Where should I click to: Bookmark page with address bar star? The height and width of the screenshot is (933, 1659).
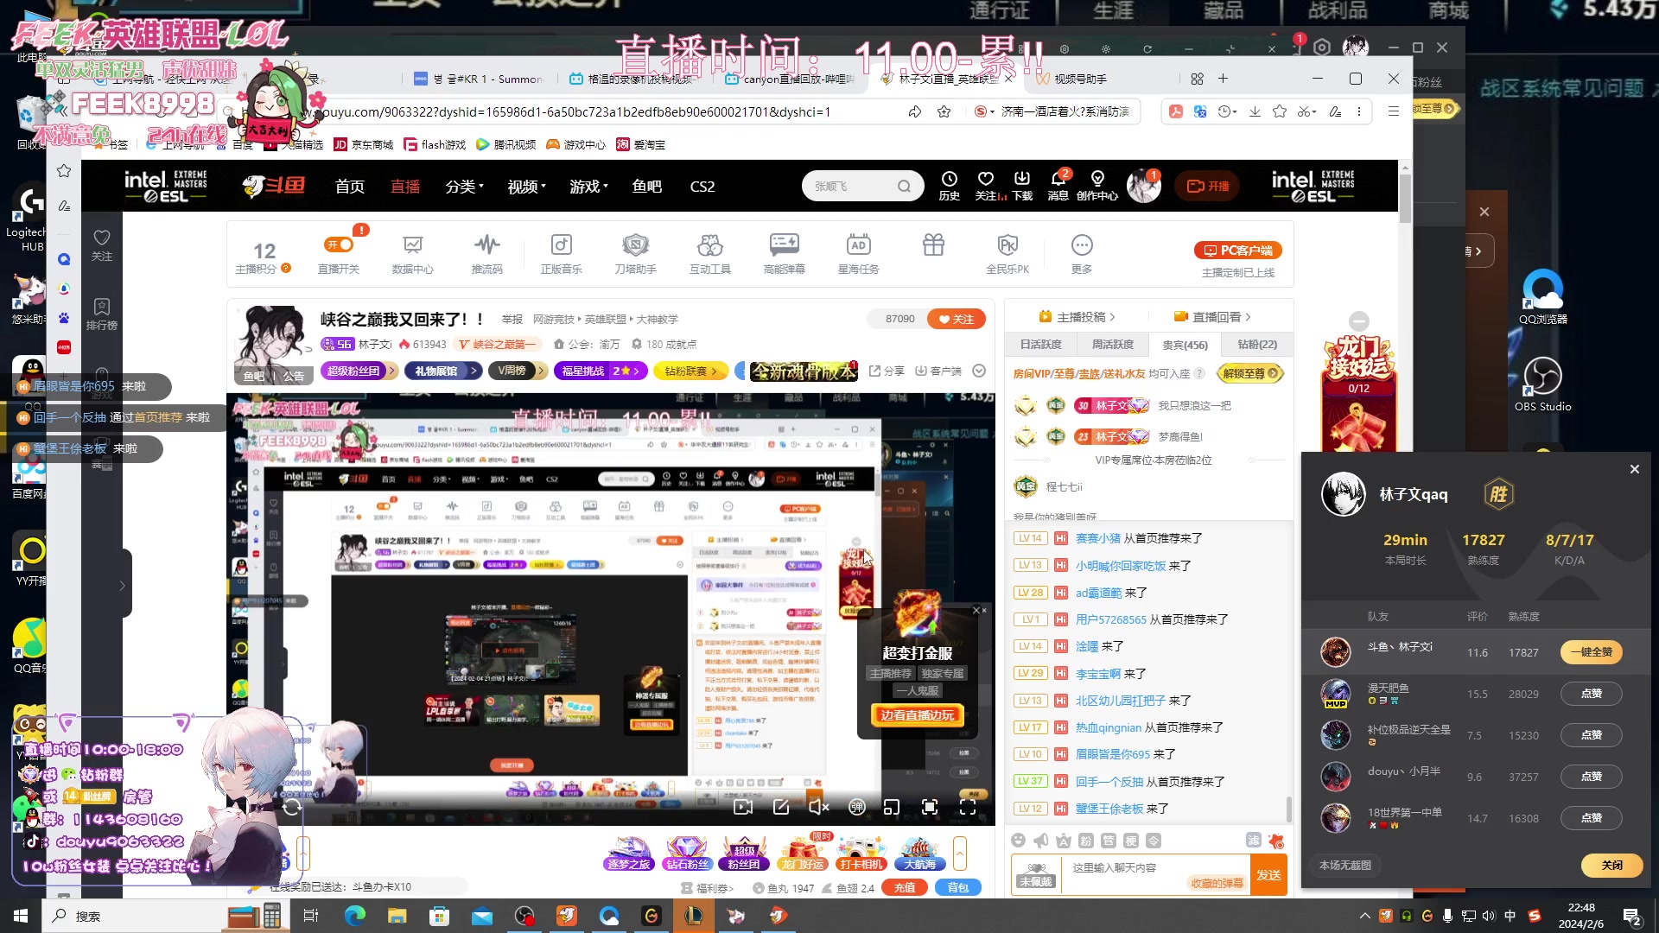coord(944,111)
